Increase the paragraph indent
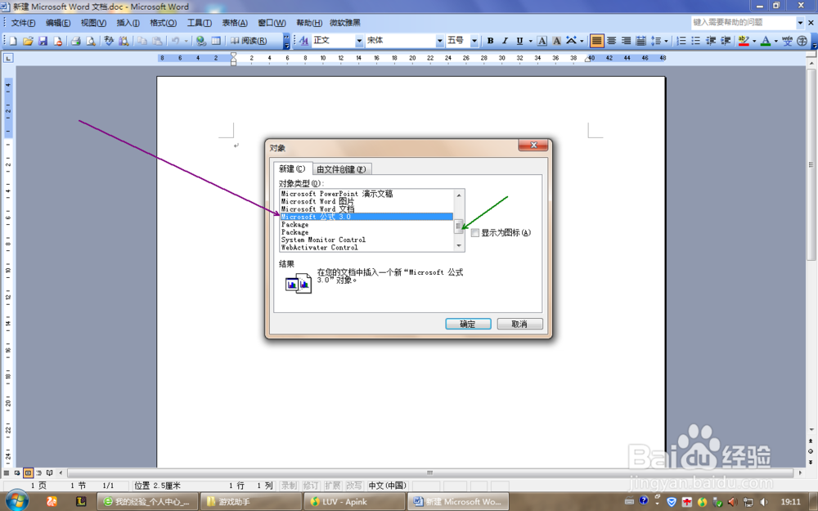Image resolution: width=818 pixels, height=511 pixels. [725, 41]
